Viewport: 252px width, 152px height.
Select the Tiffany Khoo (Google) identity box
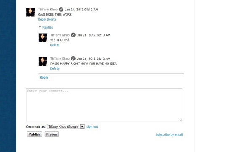(x=64, y=127)
